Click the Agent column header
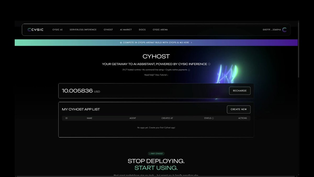This screenshot has height=177, width=314. tap(133, 118)
